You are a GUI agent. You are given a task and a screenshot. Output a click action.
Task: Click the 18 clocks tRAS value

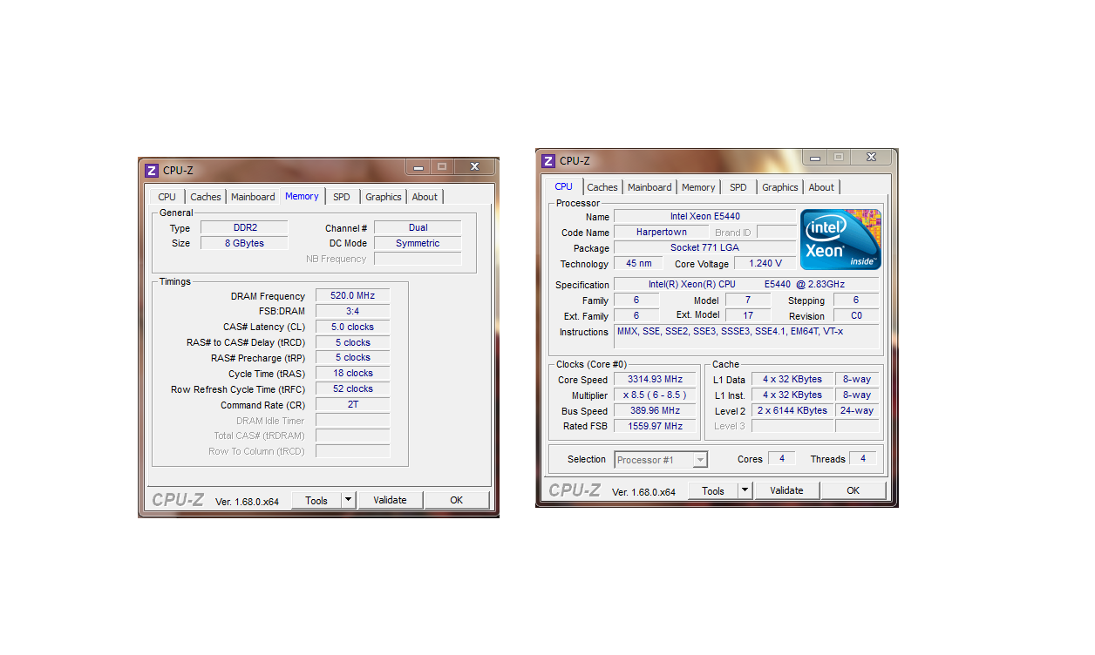click(x=352, y=374)
